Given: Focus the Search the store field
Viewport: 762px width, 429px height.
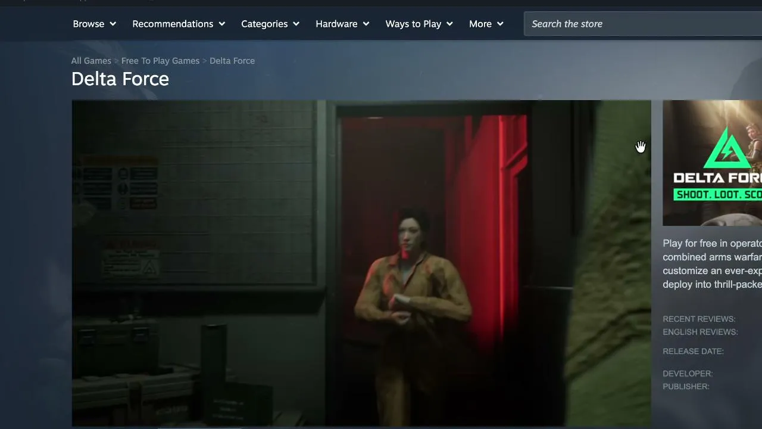Looking at the screenshot, I should (643, 24).
